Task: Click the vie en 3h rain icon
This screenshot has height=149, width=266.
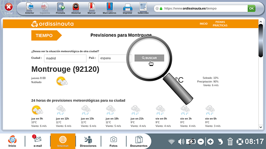Action: 185,110
